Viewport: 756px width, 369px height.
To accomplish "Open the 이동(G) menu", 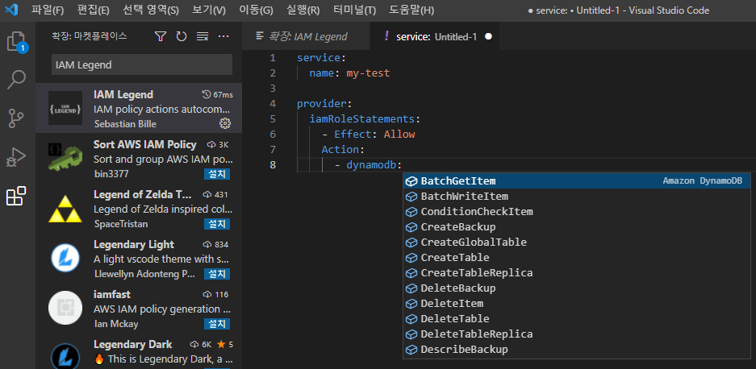I will coord(256,10).
